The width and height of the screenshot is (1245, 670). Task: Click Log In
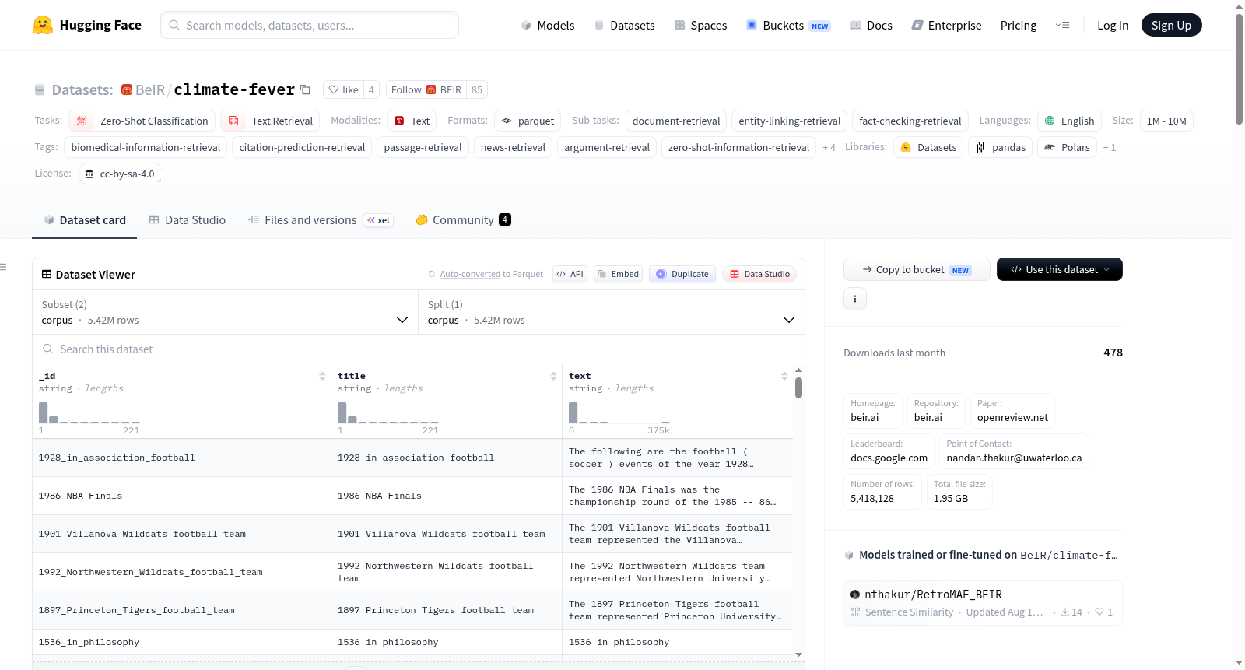(1113, 25)
